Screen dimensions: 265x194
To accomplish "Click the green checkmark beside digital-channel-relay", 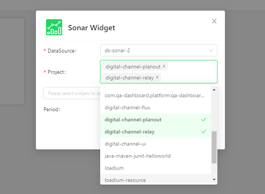I will coord(204,132).
